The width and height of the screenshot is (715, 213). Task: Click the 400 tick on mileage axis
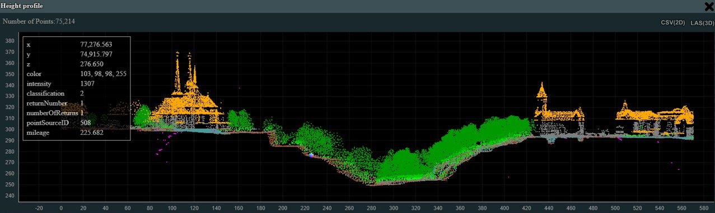coord(504,207)
